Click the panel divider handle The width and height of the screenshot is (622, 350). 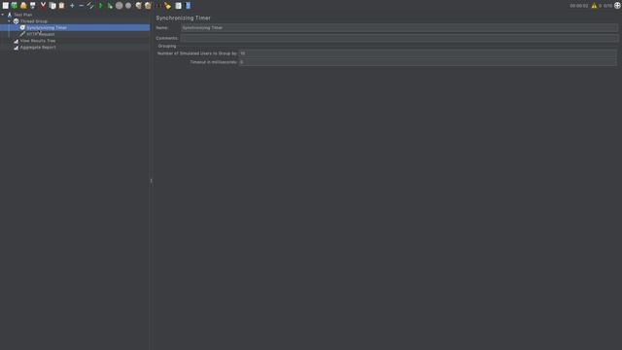(152, 181)
